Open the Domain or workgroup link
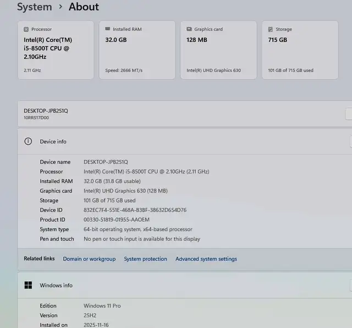The width and height of the screenshot is (352, 328). tap(89, 259)
